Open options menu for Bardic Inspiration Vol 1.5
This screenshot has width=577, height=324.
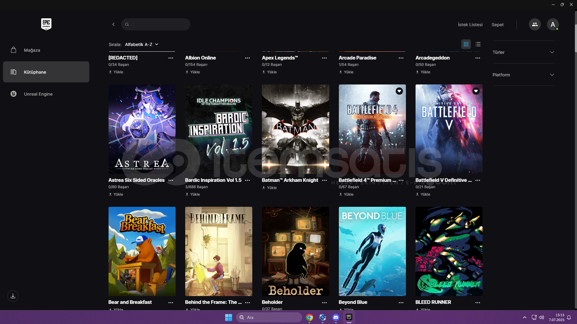pyautogui.click(x=247, y=180)
